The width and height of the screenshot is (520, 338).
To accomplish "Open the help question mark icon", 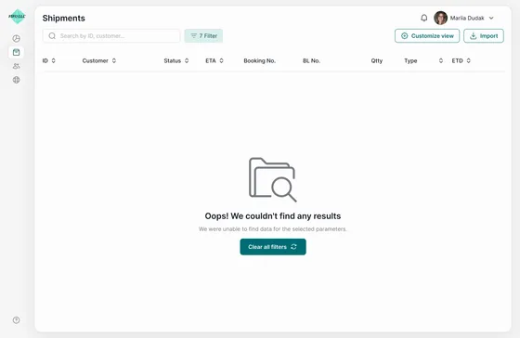I will (x=17, y=320).
